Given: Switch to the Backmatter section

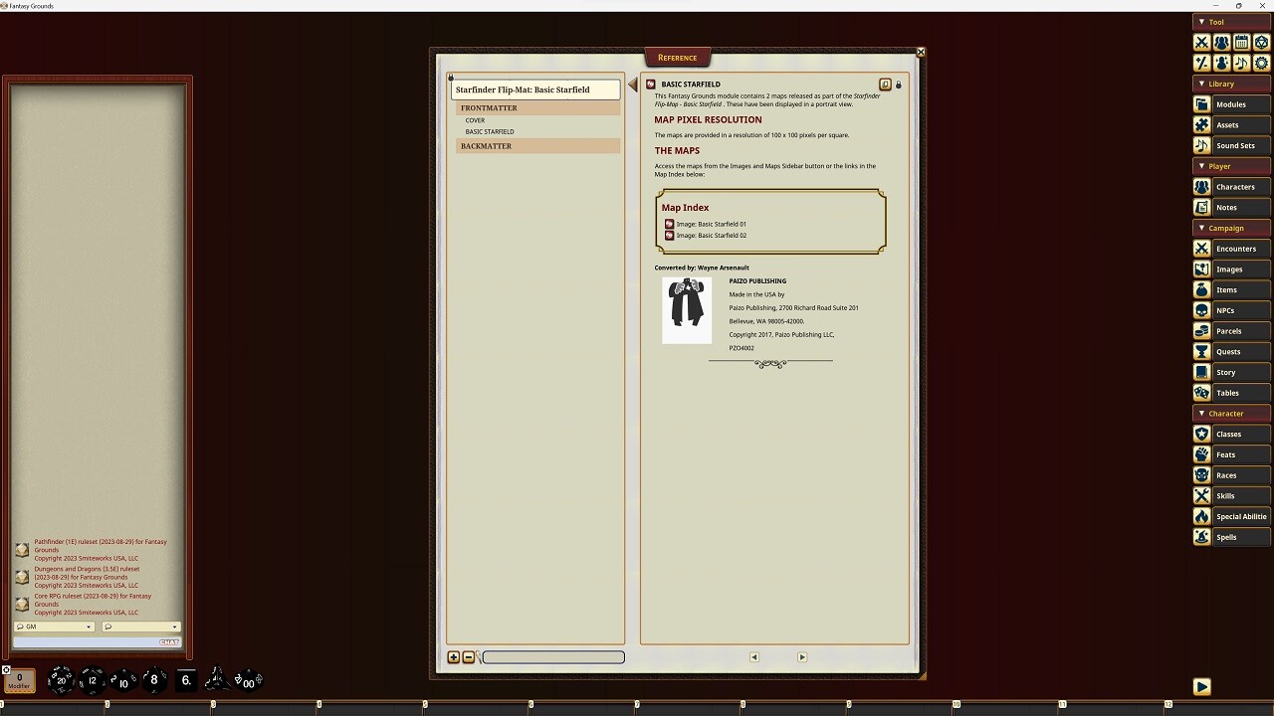Looking at the screenshot, I should coord(486,145).
